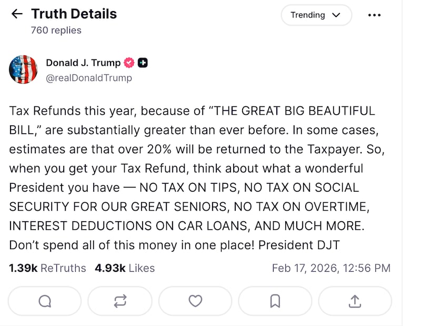The height and width of the screenshot is (326, 421).
Task: Open the flag-themed profile avatar
Action: 23,70
